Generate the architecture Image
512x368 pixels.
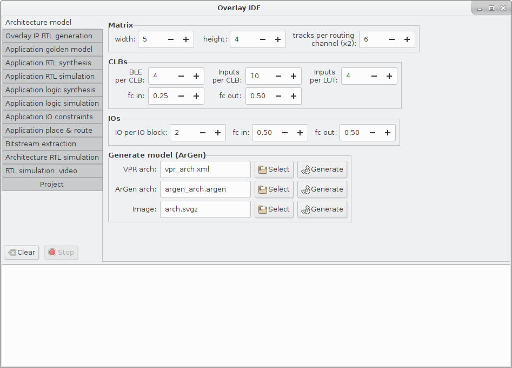point(322,209)
